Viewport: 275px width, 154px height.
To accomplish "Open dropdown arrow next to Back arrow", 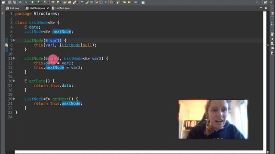I will [132, 2].
